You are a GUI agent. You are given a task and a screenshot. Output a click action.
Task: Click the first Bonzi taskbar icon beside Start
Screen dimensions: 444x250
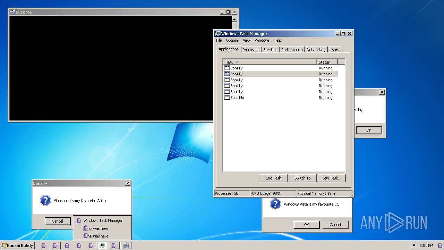click(x=43, y=245)
